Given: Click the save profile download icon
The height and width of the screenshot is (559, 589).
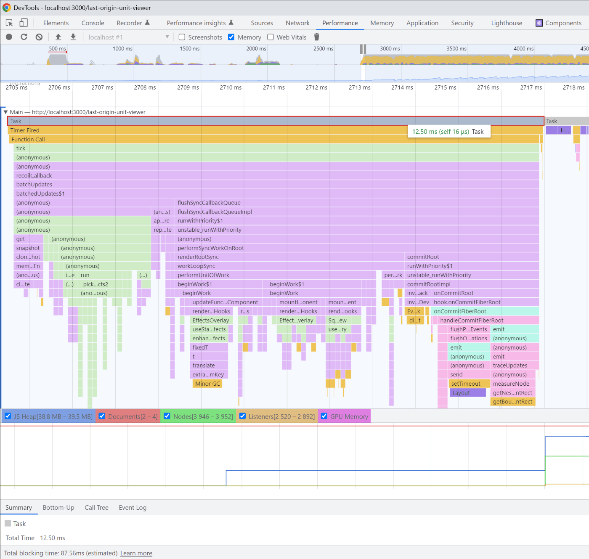Looking at the screenshot, I should (73, 37).
